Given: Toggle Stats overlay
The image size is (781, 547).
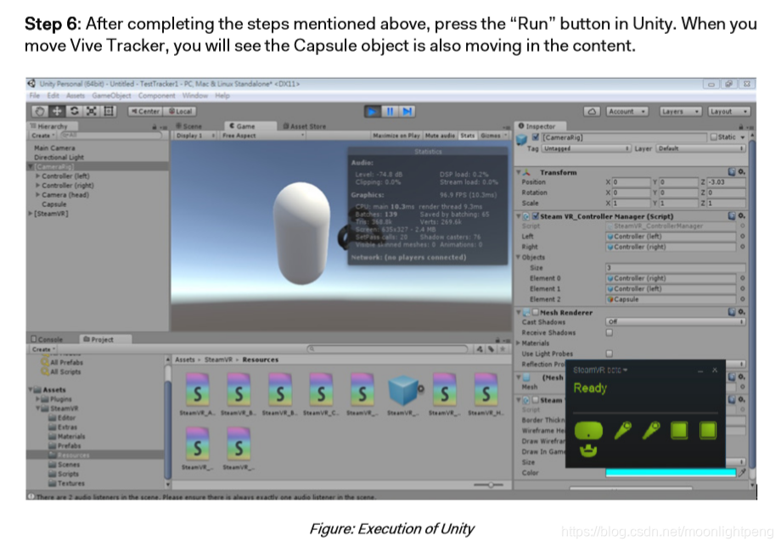Looking at the screenshot, I should (x=467, y=136).
